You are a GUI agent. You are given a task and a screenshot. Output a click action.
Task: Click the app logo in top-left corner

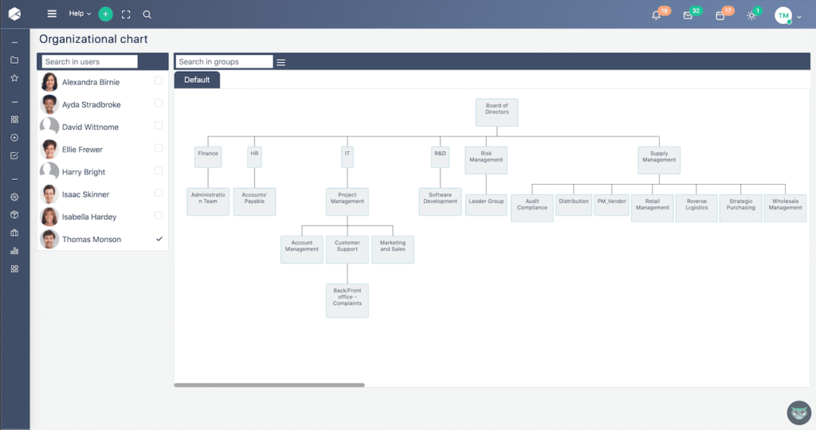(14, 14)
